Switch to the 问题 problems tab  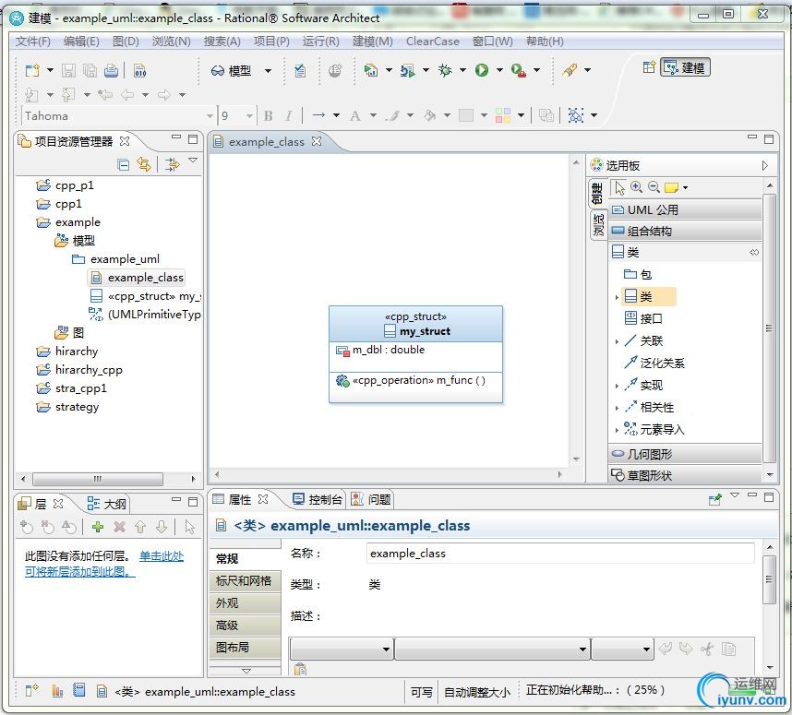[371, 499]
